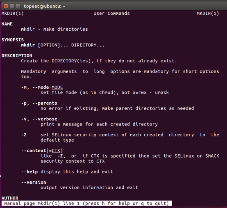Viewport: 227px width, 208px height.
Task: Click the --version option text
Action: click(34, 182)
